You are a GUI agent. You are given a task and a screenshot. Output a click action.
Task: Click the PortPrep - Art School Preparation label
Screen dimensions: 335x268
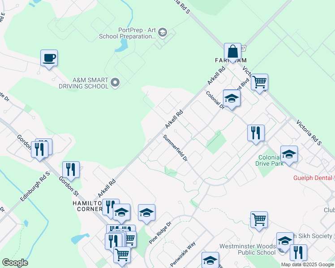[x=128, y=33]
